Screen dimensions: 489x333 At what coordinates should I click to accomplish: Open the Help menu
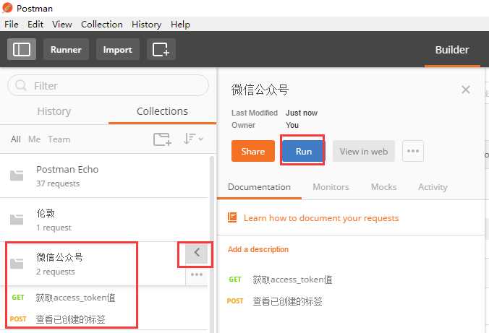[x=180, y=25]
